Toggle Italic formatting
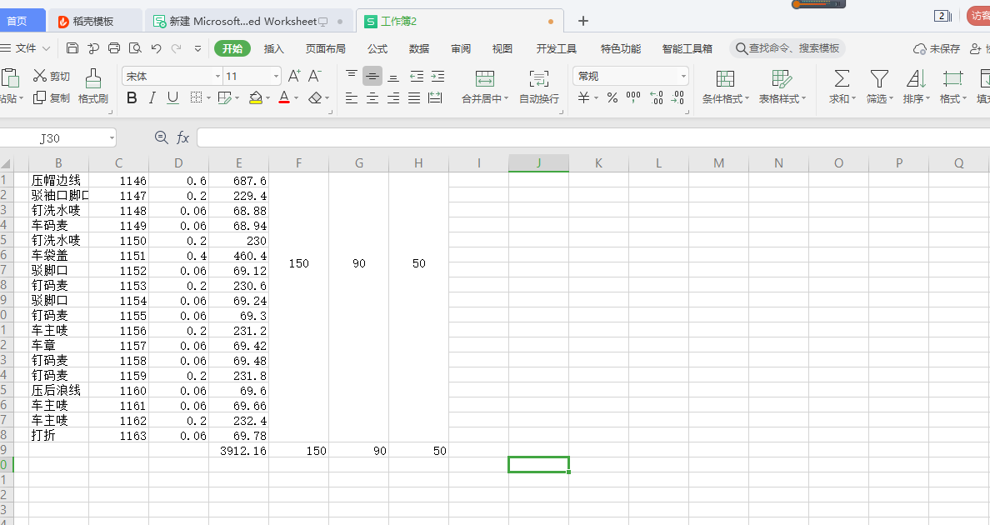Screen dimensions: 990x525 152,97
